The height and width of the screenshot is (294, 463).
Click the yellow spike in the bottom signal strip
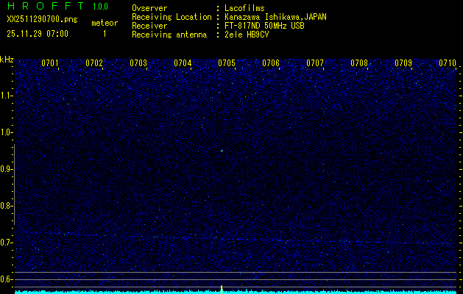click(x=222, y=288)
